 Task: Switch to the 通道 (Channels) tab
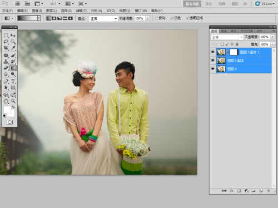(224, 31)
